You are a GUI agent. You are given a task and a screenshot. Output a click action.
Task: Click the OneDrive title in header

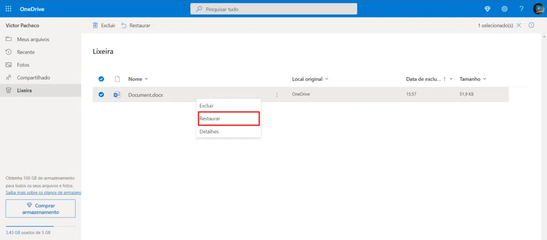[x=32, y=9]
